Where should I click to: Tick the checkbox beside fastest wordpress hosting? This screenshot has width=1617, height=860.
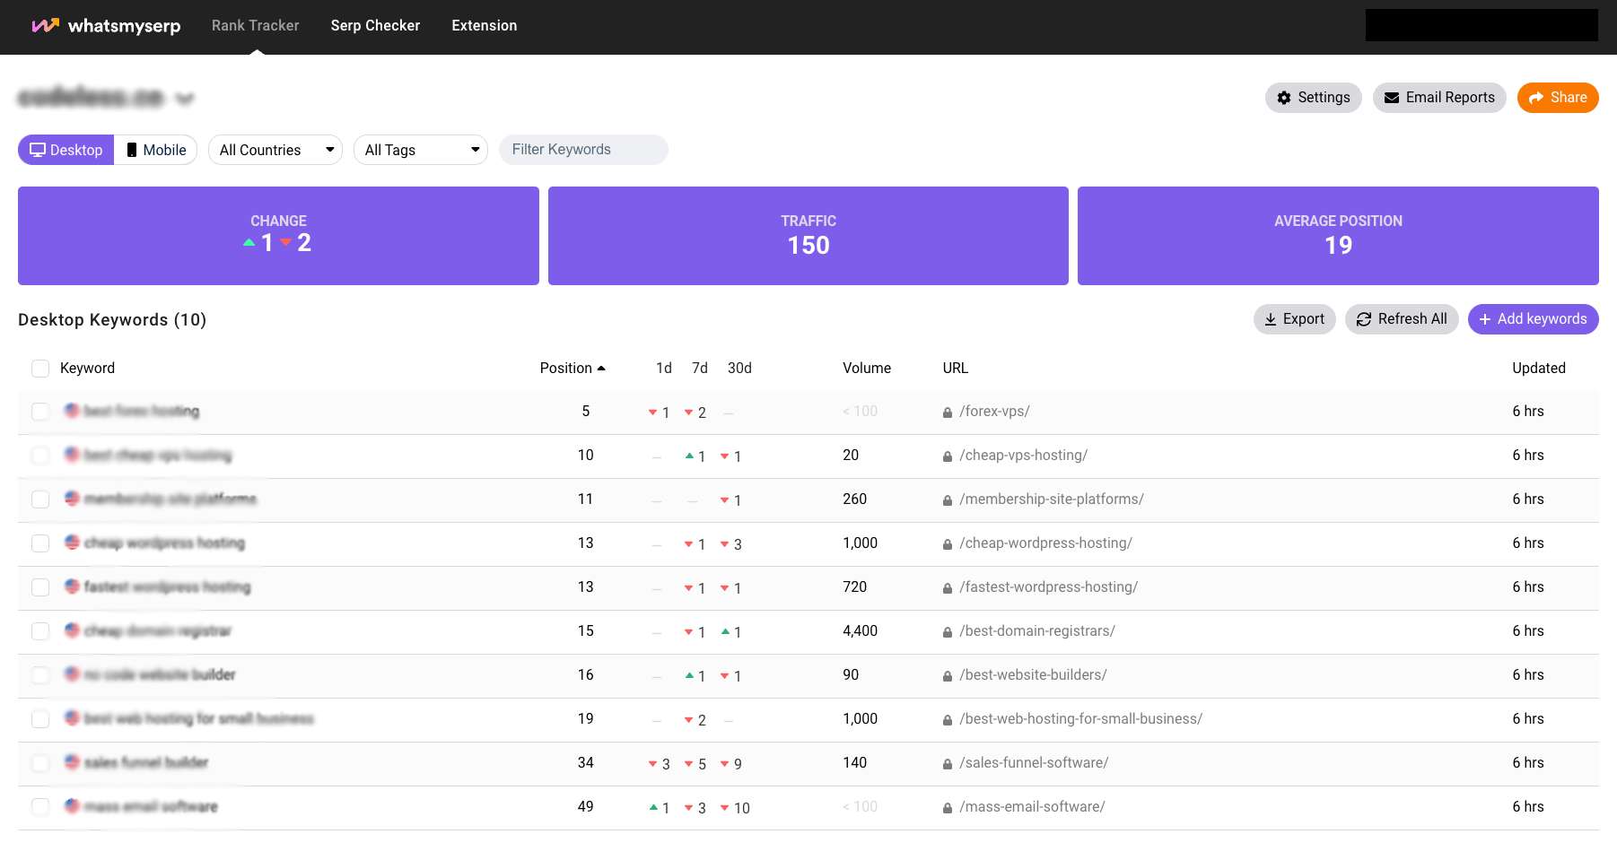tap(40, 587)
